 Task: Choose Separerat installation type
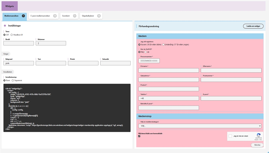point(13,80)
